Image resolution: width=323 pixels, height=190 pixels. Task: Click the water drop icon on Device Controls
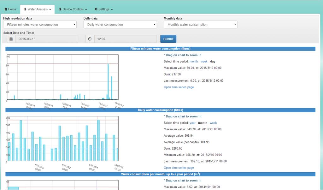(60, 9)
